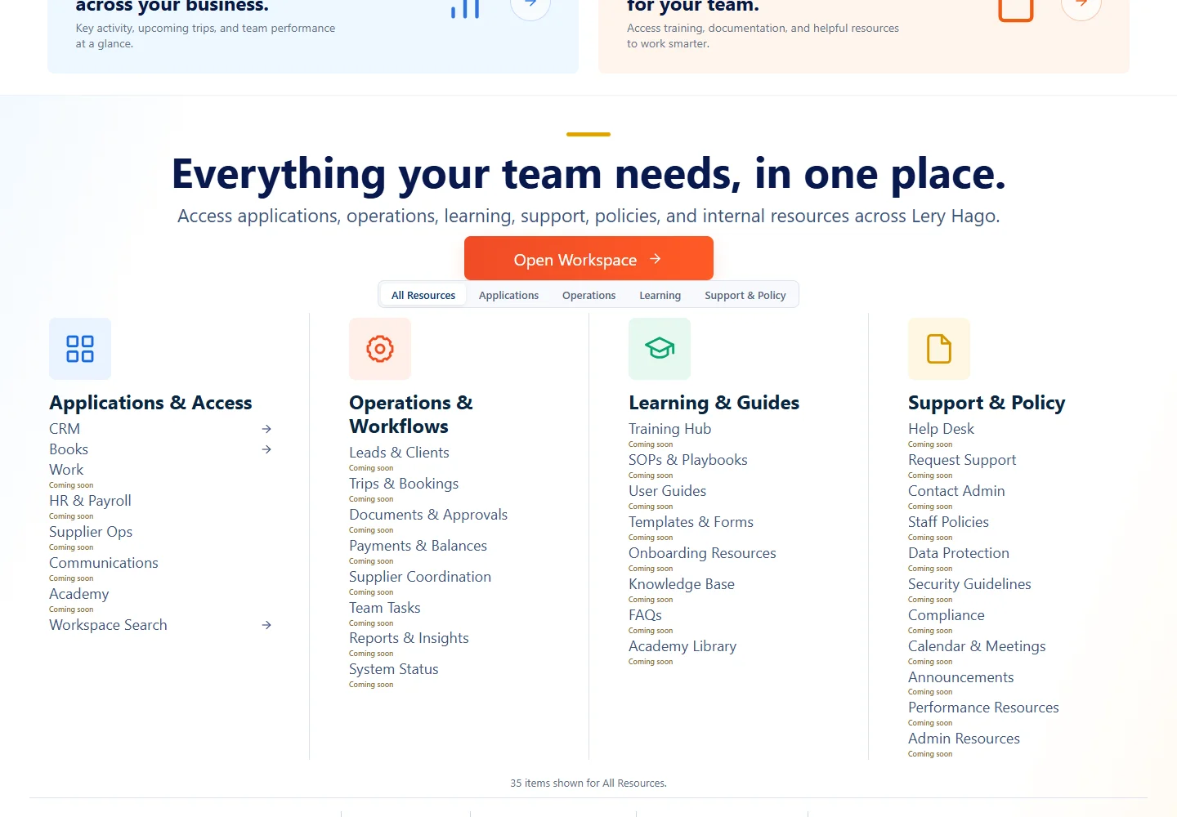Switch to the Learning tab
Image resolution: width=1177 pixels, height=817 pixels.
click(x=660, y=295)
